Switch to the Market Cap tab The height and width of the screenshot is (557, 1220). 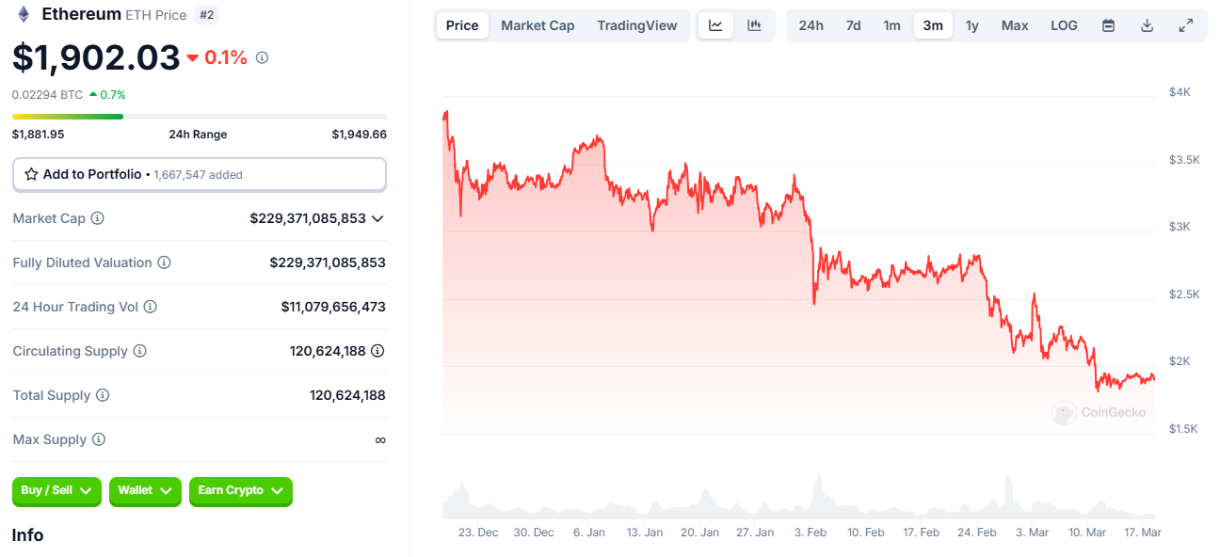coord(538,25)
